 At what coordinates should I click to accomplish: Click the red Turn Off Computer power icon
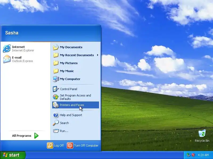point(70,145)
